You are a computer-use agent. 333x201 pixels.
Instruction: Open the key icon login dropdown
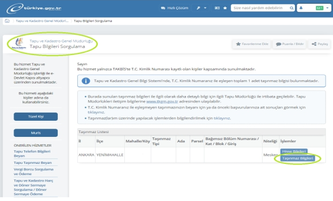click(x=201, y=8)
